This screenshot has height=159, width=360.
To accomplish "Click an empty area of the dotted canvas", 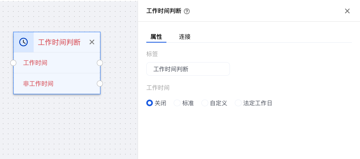I will click(65, 126).
